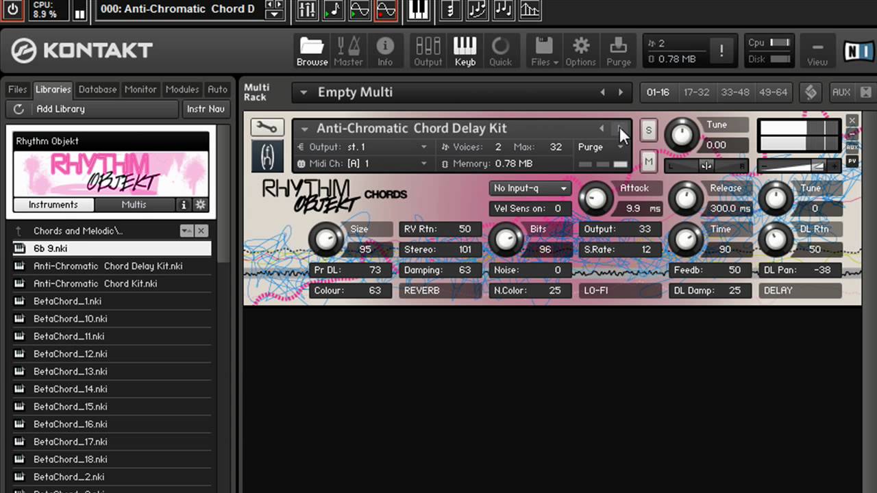The image size is (877, 493).
Task: Click the KSP script icon in rack header
Action: [811, 92]
